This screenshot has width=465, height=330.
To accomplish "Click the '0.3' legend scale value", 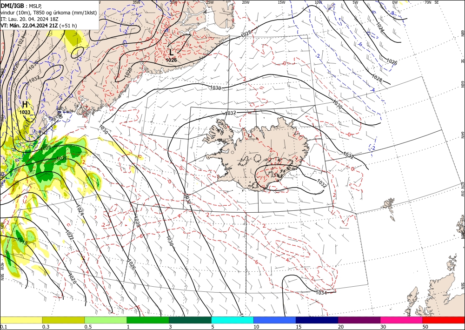I will click(x=46, y=327).
